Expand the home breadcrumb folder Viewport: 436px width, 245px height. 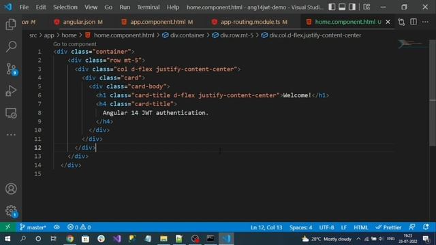(x=69, y=35)
